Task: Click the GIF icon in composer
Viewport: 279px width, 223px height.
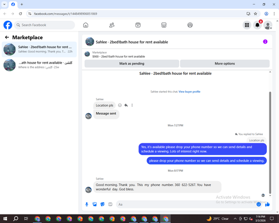Action: coord(110,205)
